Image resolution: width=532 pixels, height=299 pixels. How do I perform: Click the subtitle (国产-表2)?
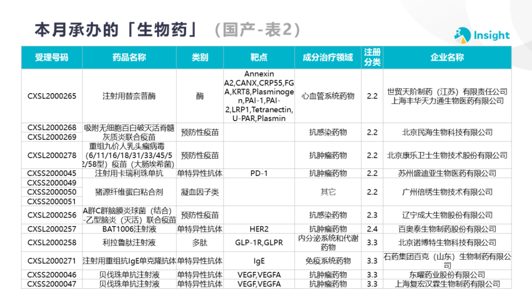click(x=258, y=30)
